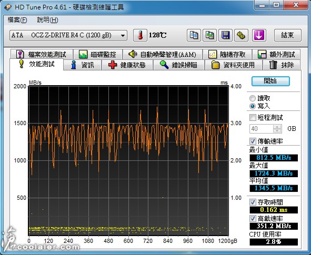Click the purple down-arrow minimize-to-tray icon
Image resolution: width=311 pixels, height=255 pixels.
(x=259, y=35)
